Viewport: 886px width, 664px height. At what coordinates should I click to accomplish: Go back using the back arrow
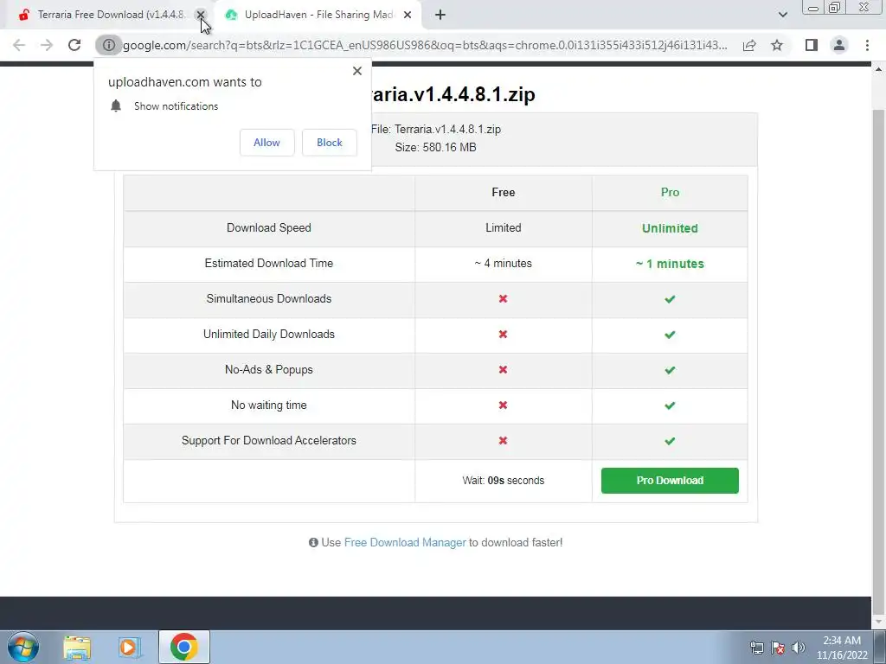point(19,45)
